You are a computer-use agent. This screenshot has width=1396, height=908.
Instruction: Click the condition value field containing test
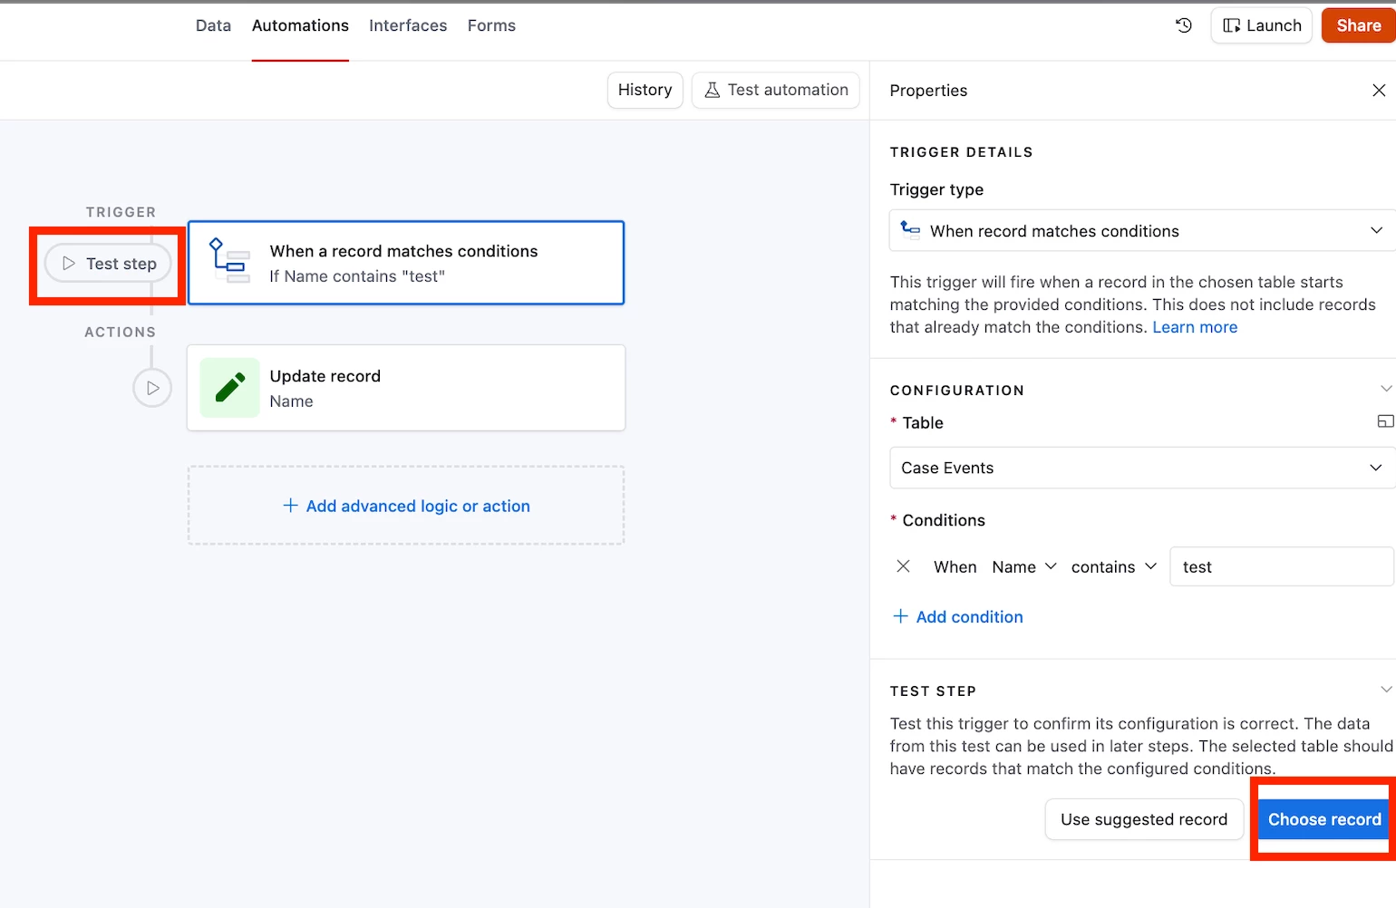(x=1281, y=567)
